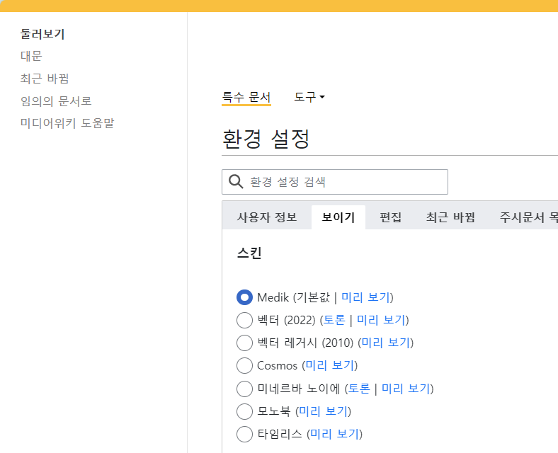The height and width of the screenshot is (453, 558).
Task: Click the 둘러보기 sidebar heading
Action: (42, 34)
